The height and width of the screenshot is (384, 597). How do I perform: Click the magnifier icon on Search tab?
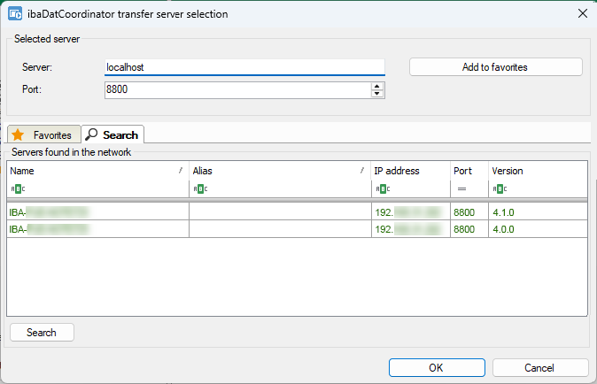91,134
